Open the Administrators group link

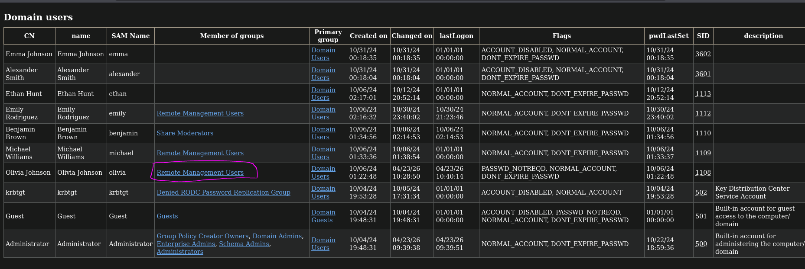pos(179,251)
